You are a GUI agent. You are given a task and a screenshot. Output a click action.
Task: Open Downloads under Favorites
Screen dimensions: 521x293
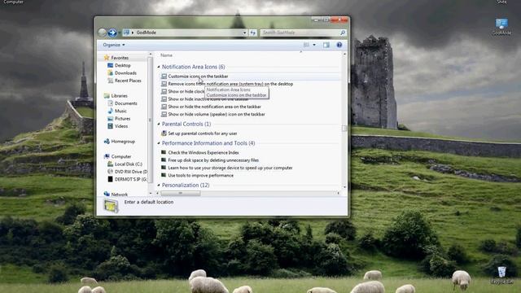click(125, 73)
